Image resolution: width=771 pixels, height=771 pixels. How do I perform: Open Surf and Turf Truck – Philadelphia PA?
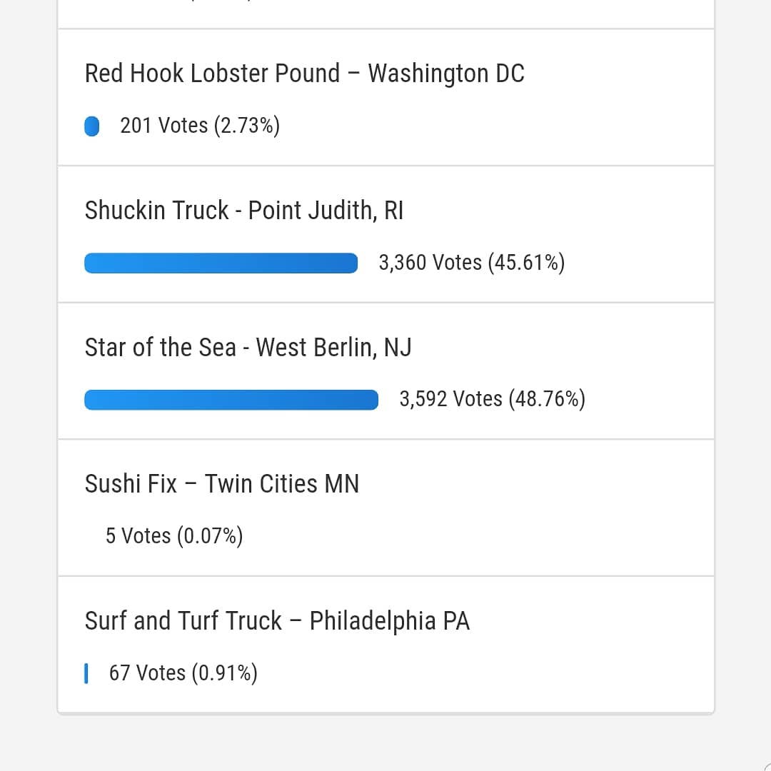(x=277, y=621)
